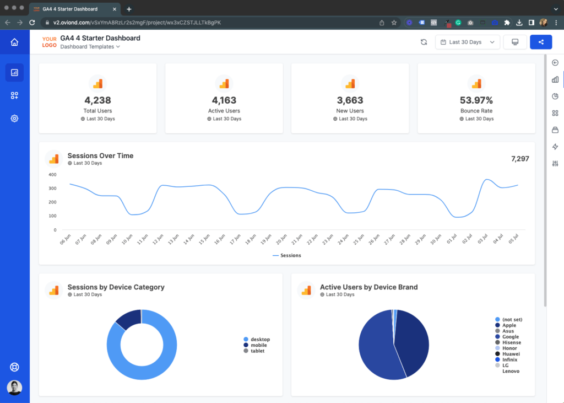Go back in the browser
The height and width of the screenshot is (403, 564).
click(8, 23)
